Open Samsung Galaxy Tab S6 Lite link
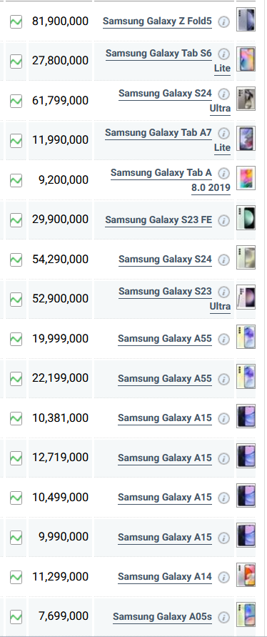 168,61
